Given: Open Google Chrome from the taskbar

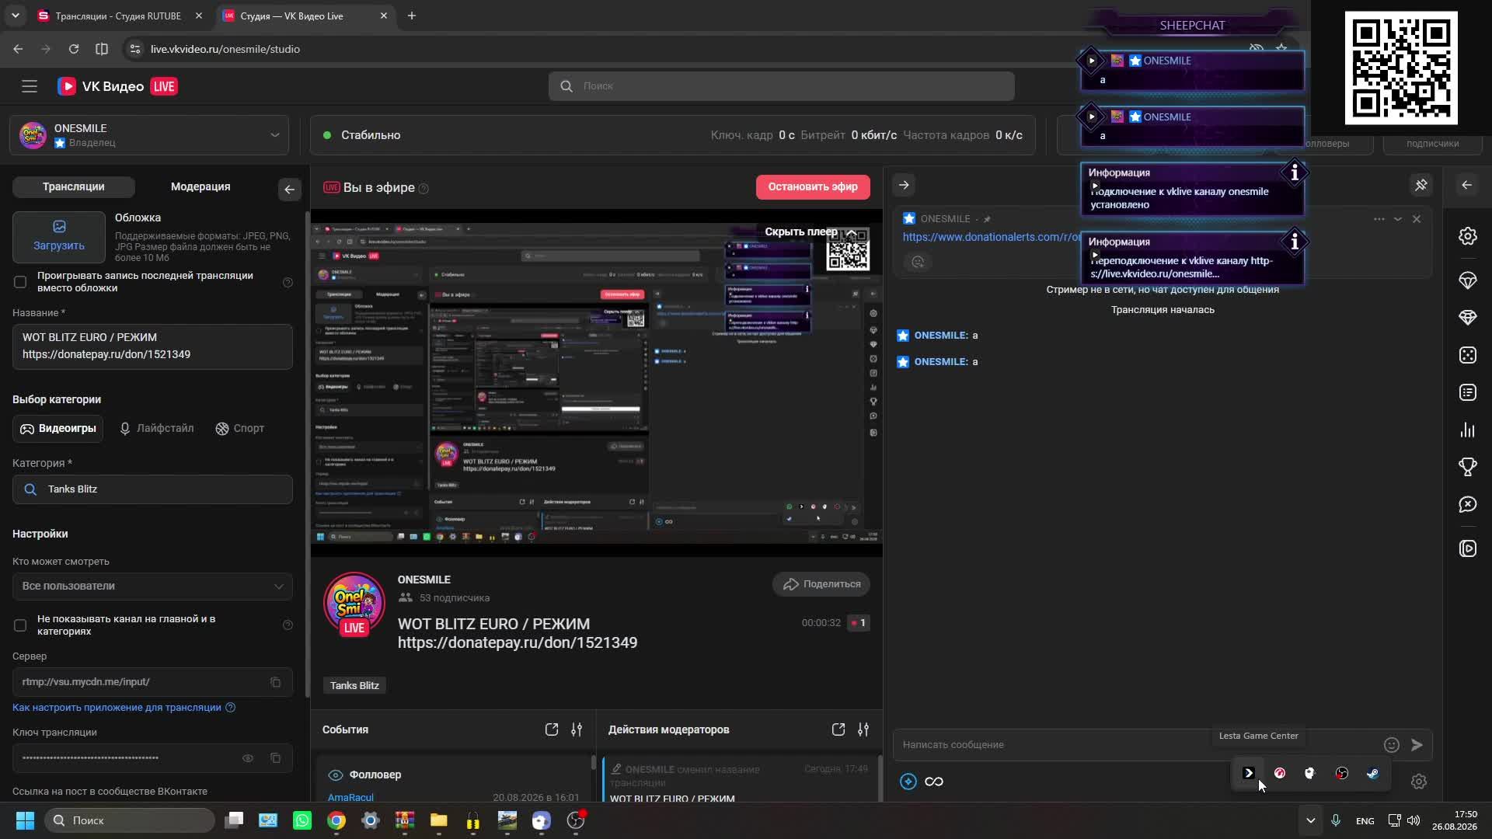Looking at the screenshot, I should point(336,820).
